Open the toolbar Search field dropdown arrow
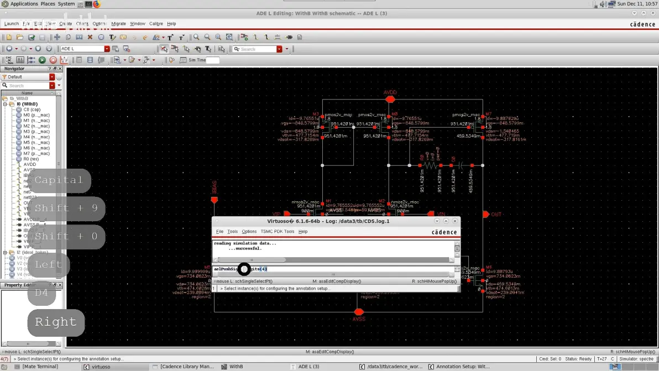 [x=280, y=49]
